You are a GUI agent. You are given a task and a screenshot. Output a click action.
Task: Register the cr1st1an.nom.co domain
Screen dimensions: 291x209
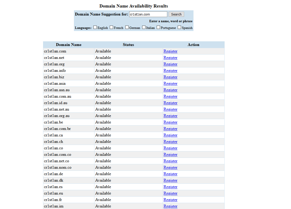[x=170, y=168]
